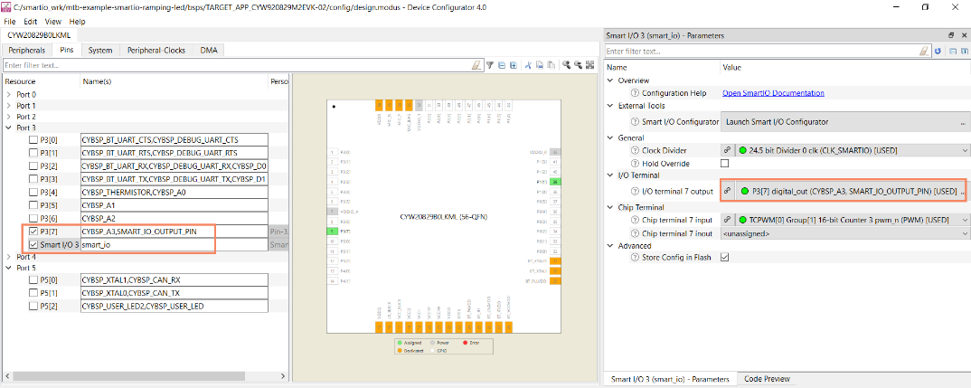Click the link icon for Chip terminal 7 input
The height and width of the screenshot is (388, 971).
tap(728, 220)
